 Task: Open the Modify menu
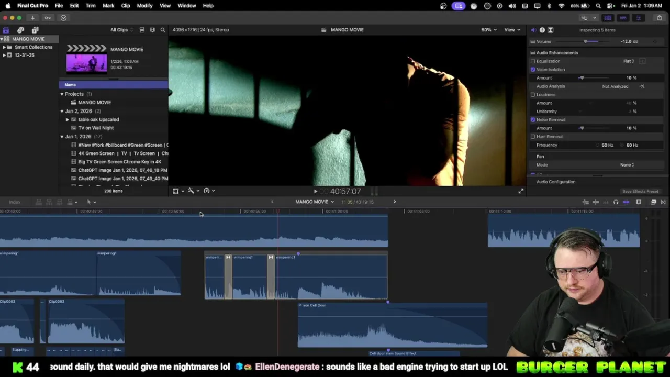tap(144, 6)
